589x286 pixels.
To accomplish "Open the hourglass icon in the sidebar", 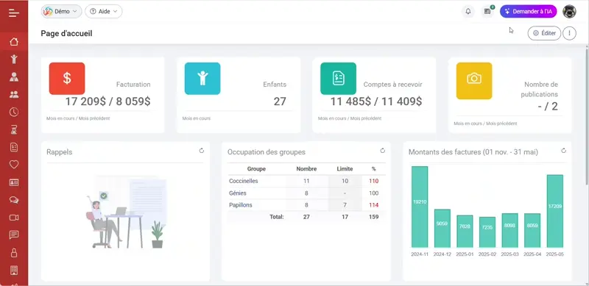I will pyautogui.click(x=14, y=130).
